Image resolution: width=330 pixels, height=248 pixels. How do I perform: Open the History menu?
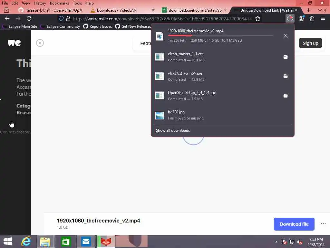coord(40,3)
